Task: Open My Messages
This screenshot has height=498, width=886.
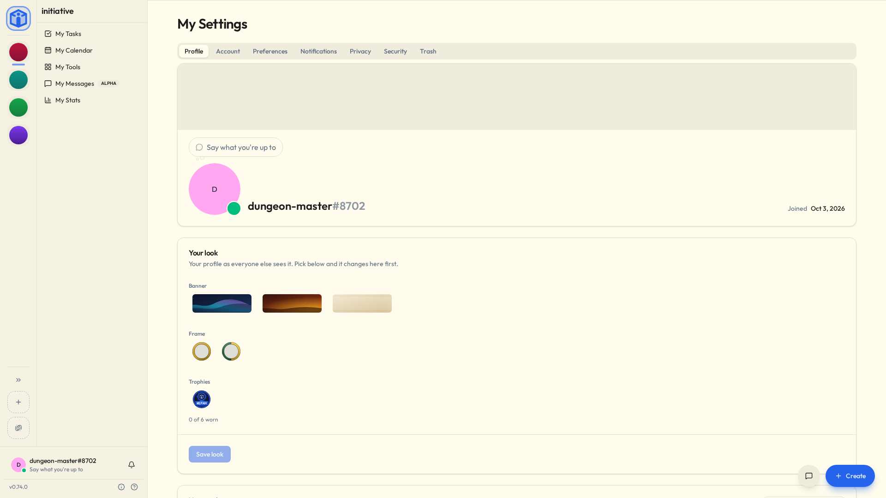Action: (x=92, y=83)
